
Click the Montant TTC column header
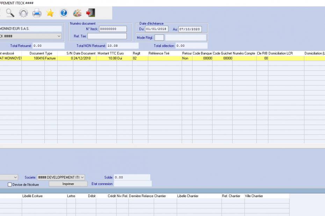pyautogui.click(x=107, y=53)
